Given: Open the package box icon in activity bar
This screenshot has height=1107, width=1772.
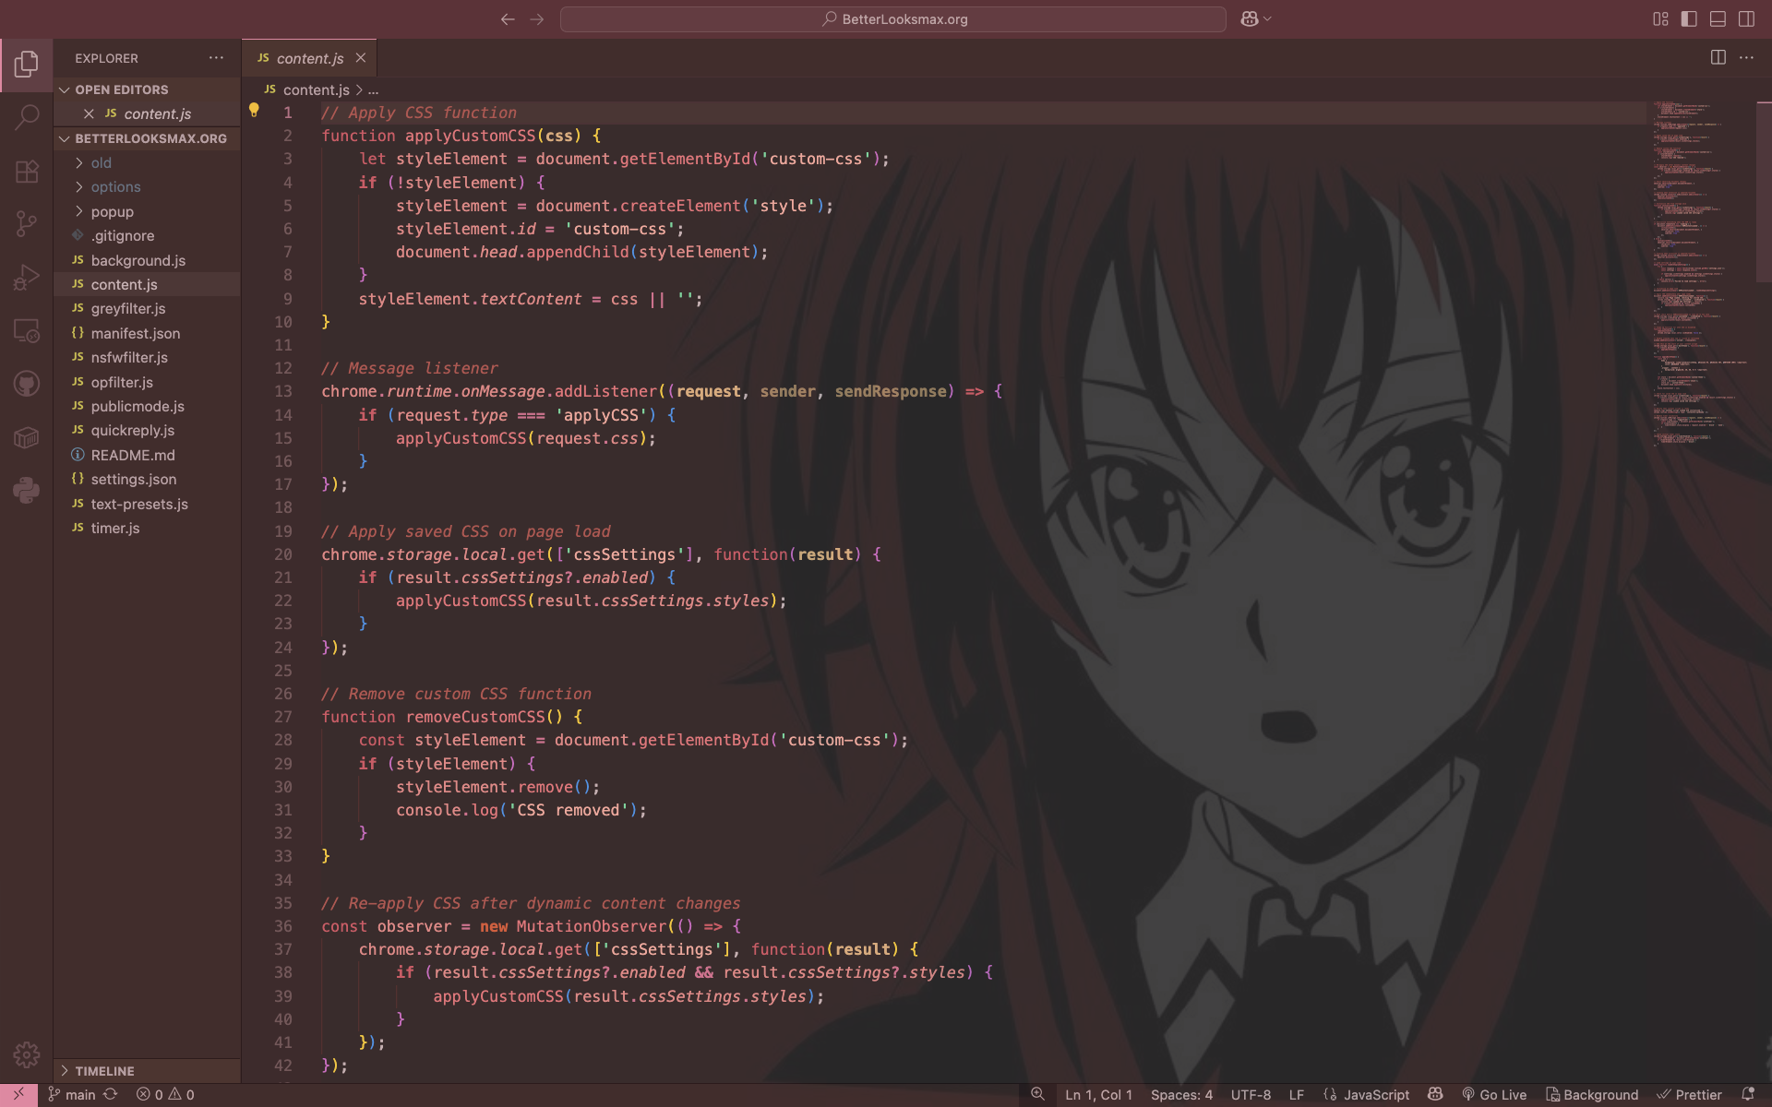Looking at the screenshot, I should pyautogui.click(x=27, y=436).
